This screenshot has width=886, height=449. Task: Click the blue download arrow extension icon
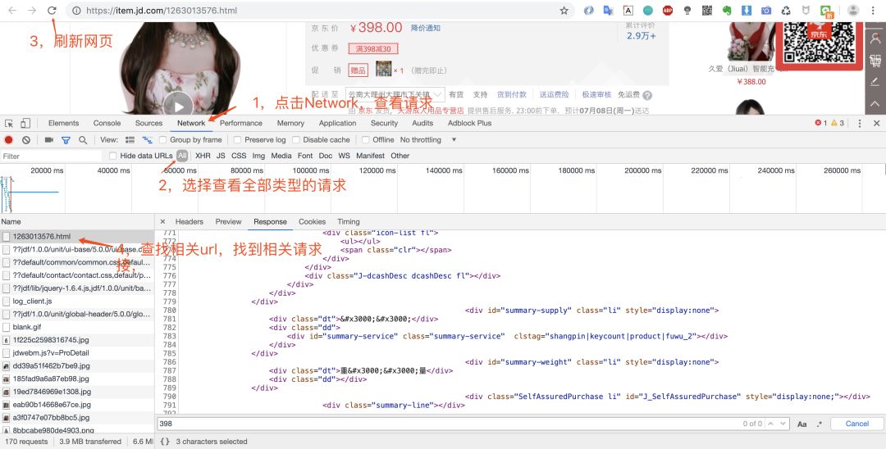[747, 10]
